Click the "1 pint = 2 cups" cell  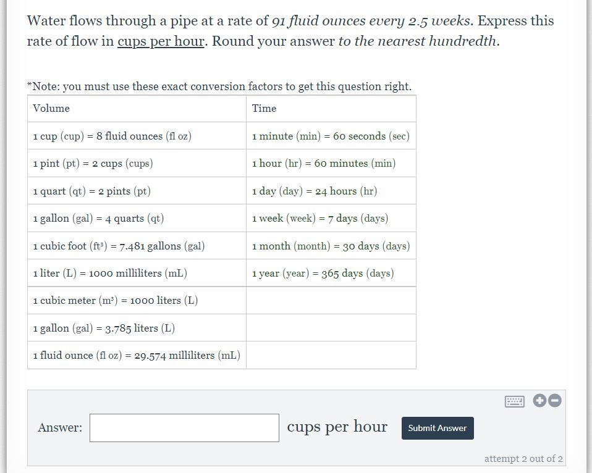tap(93, 164)
